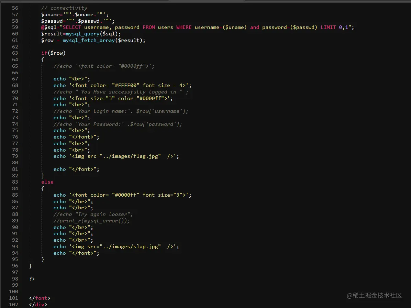The width and height of the screenshot is (411, 308).
Task: Click the $uname assignment on line 57
Action: 75,15
